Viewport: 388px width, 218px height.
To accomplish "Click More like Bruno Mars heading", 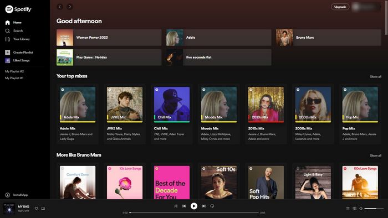I will click(79, 155).
